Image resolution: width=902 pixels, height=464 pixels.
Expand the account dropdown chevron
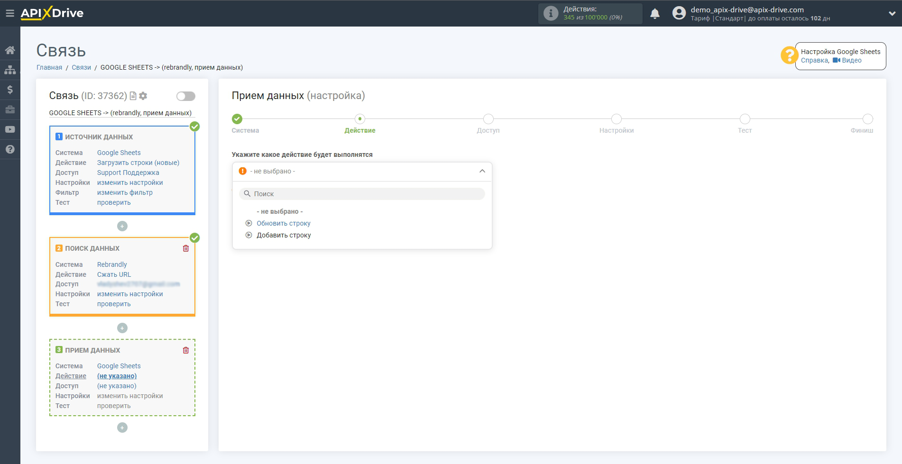coord(892,14)
